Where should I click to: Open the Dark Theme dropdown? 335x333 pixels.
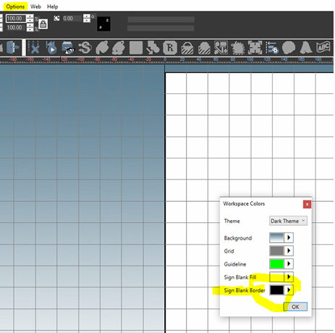(288, 221)
